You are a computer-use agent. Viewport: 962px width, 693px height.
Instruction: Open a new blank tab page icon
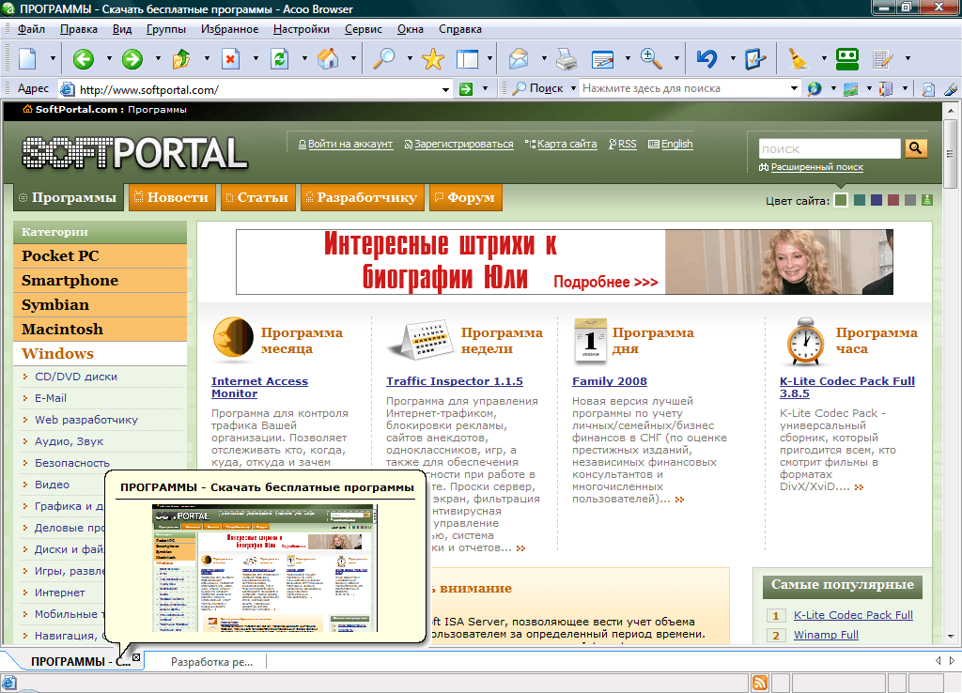click(x=28, y=59)
